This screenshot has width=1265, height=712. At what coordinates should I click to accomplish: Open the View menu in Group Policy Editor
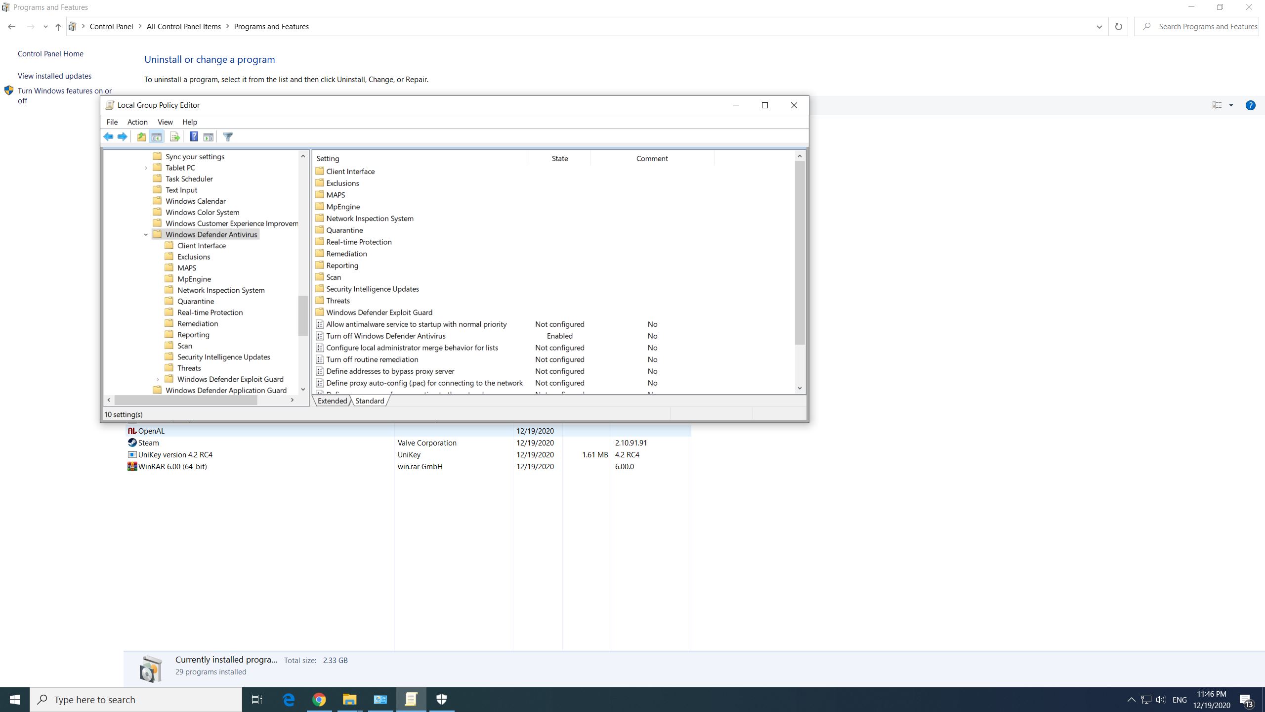coord(164,122)
